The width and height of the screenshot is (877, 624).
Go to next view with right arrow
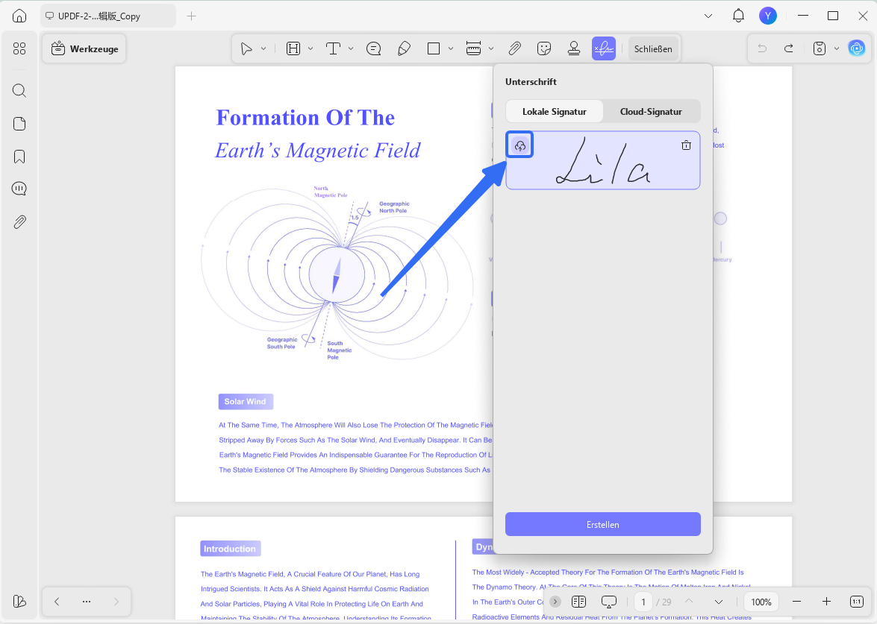point(116,601)
